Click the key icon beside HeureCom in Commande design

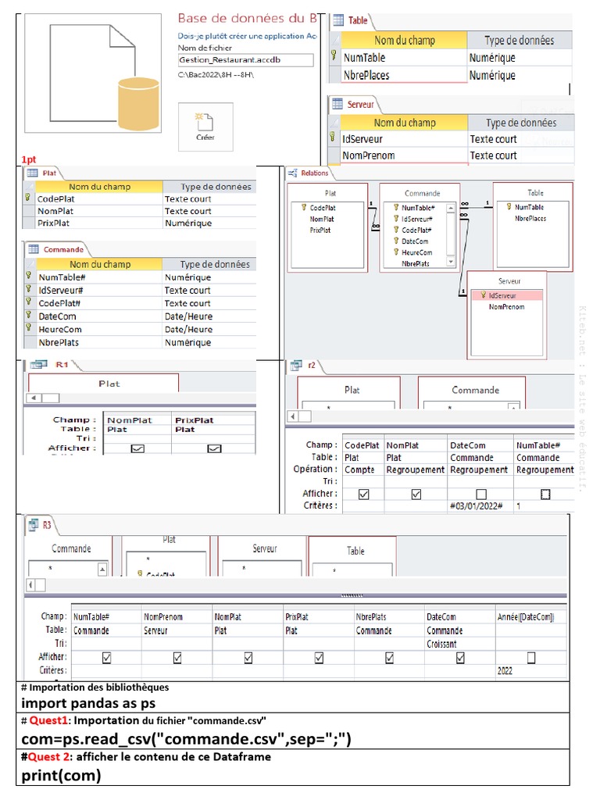[29, 327]
